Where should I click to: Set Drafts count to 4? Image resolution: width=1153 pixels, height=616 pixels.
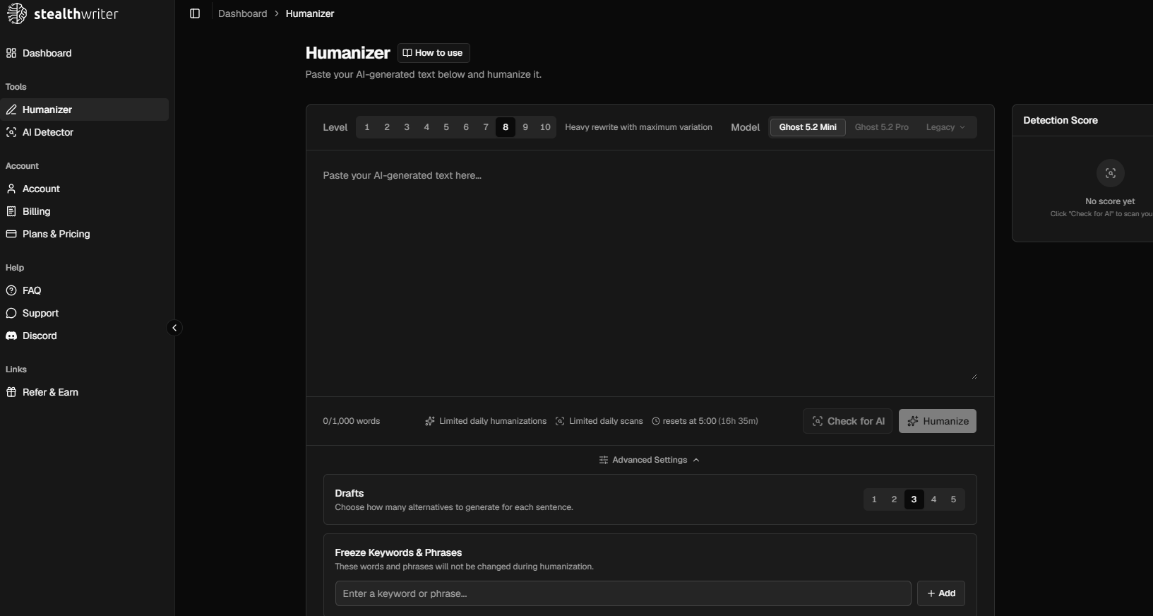tap(933, 499)
